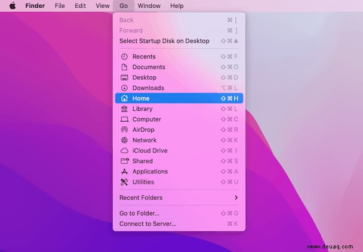Expand the Recent Folders submenu arrow
The height and width of the screenshot is (252, 363).
(236, 198)
